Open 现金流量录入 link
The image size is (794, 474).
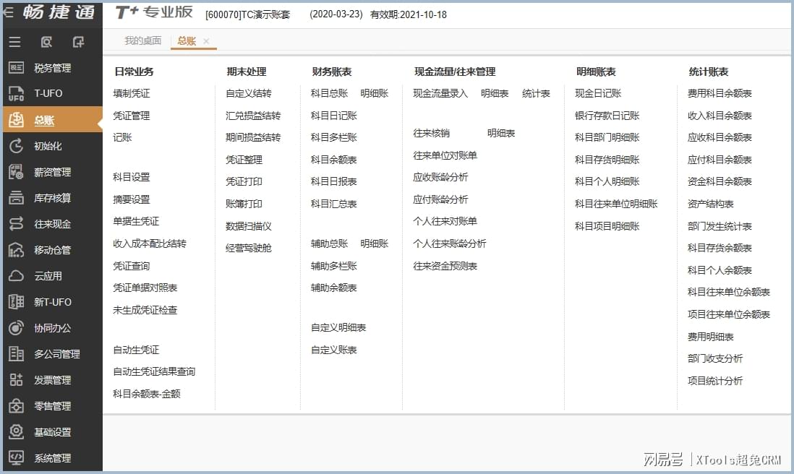click(x=440, y=93)
